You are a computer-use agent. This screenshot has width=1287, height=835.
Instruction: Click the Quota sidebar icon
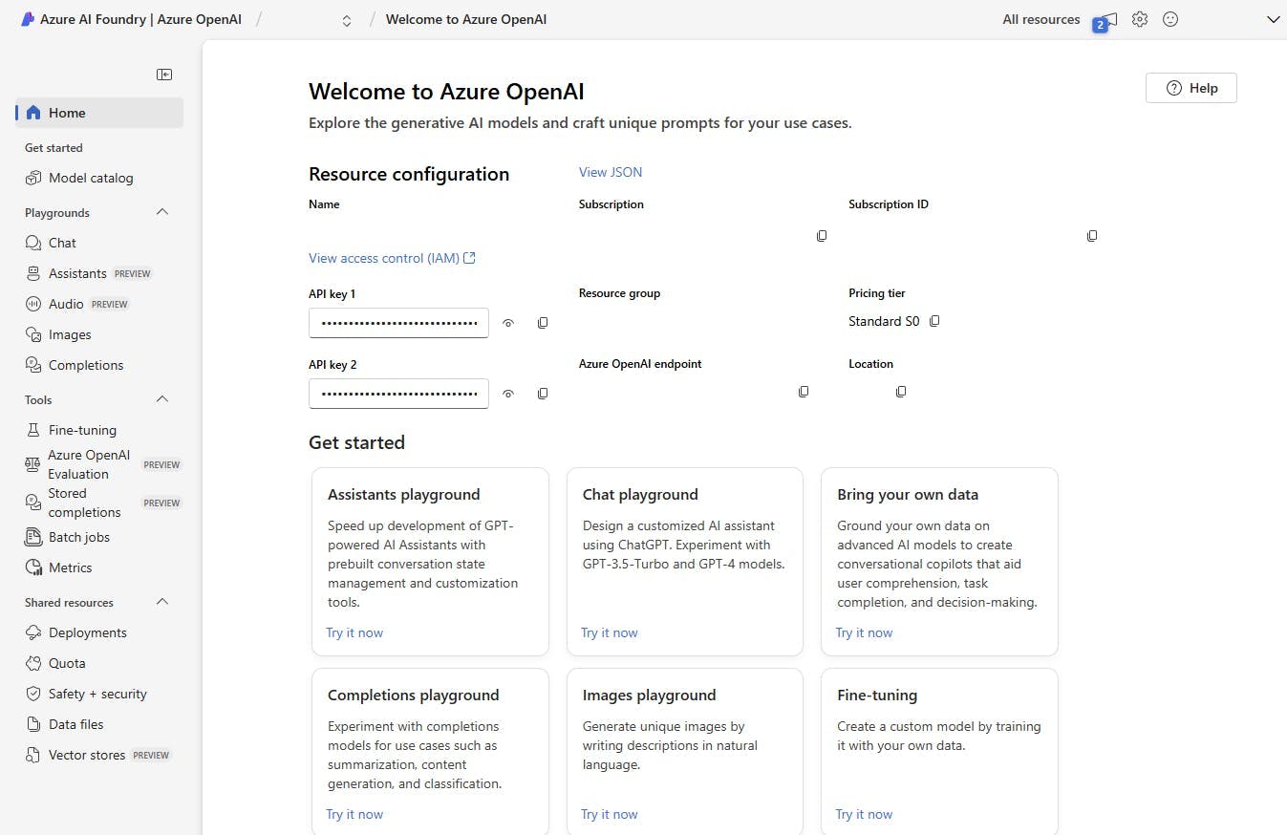point(33,663)
